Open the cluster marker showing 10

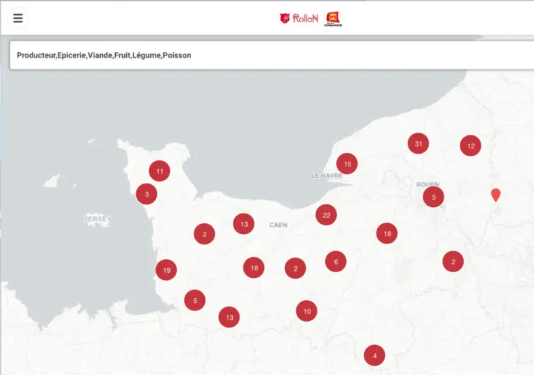[306, 311]
